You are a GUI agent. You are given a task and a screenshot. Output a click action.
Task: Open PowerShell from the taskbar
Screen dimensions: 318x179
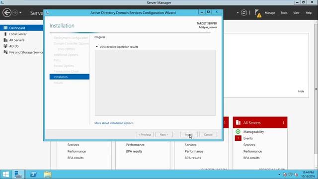click(x=33, y=175)
